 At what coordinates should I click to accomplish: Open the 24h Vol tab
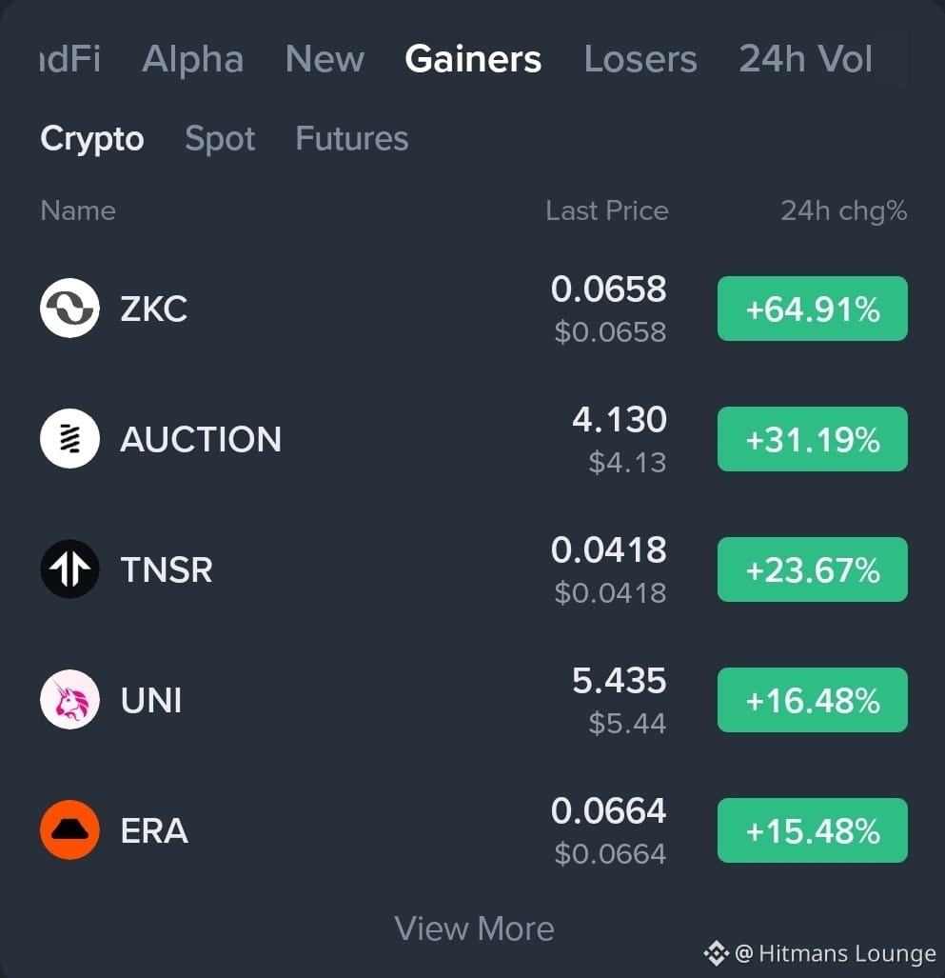click(x=805, y=59)
